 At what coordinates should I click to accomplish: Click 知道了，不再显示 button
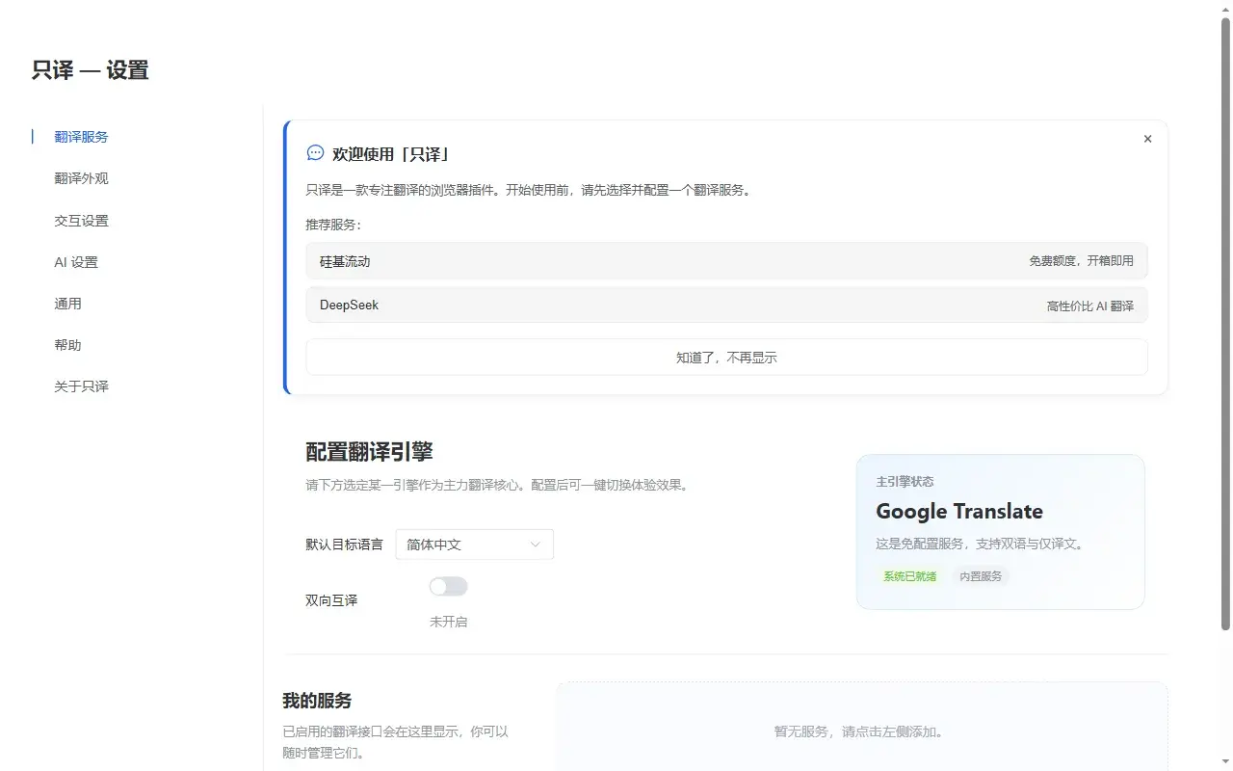[726, 358]
